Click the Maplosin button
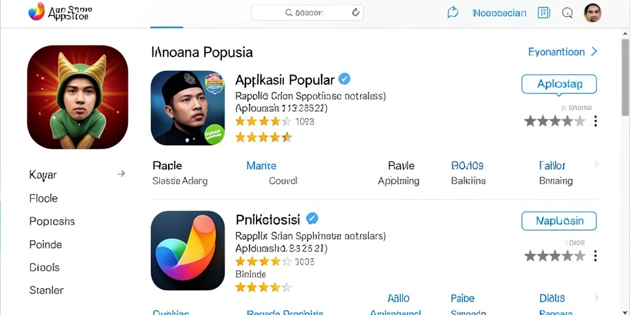630x315 pixels. click(x=559, y=221)
